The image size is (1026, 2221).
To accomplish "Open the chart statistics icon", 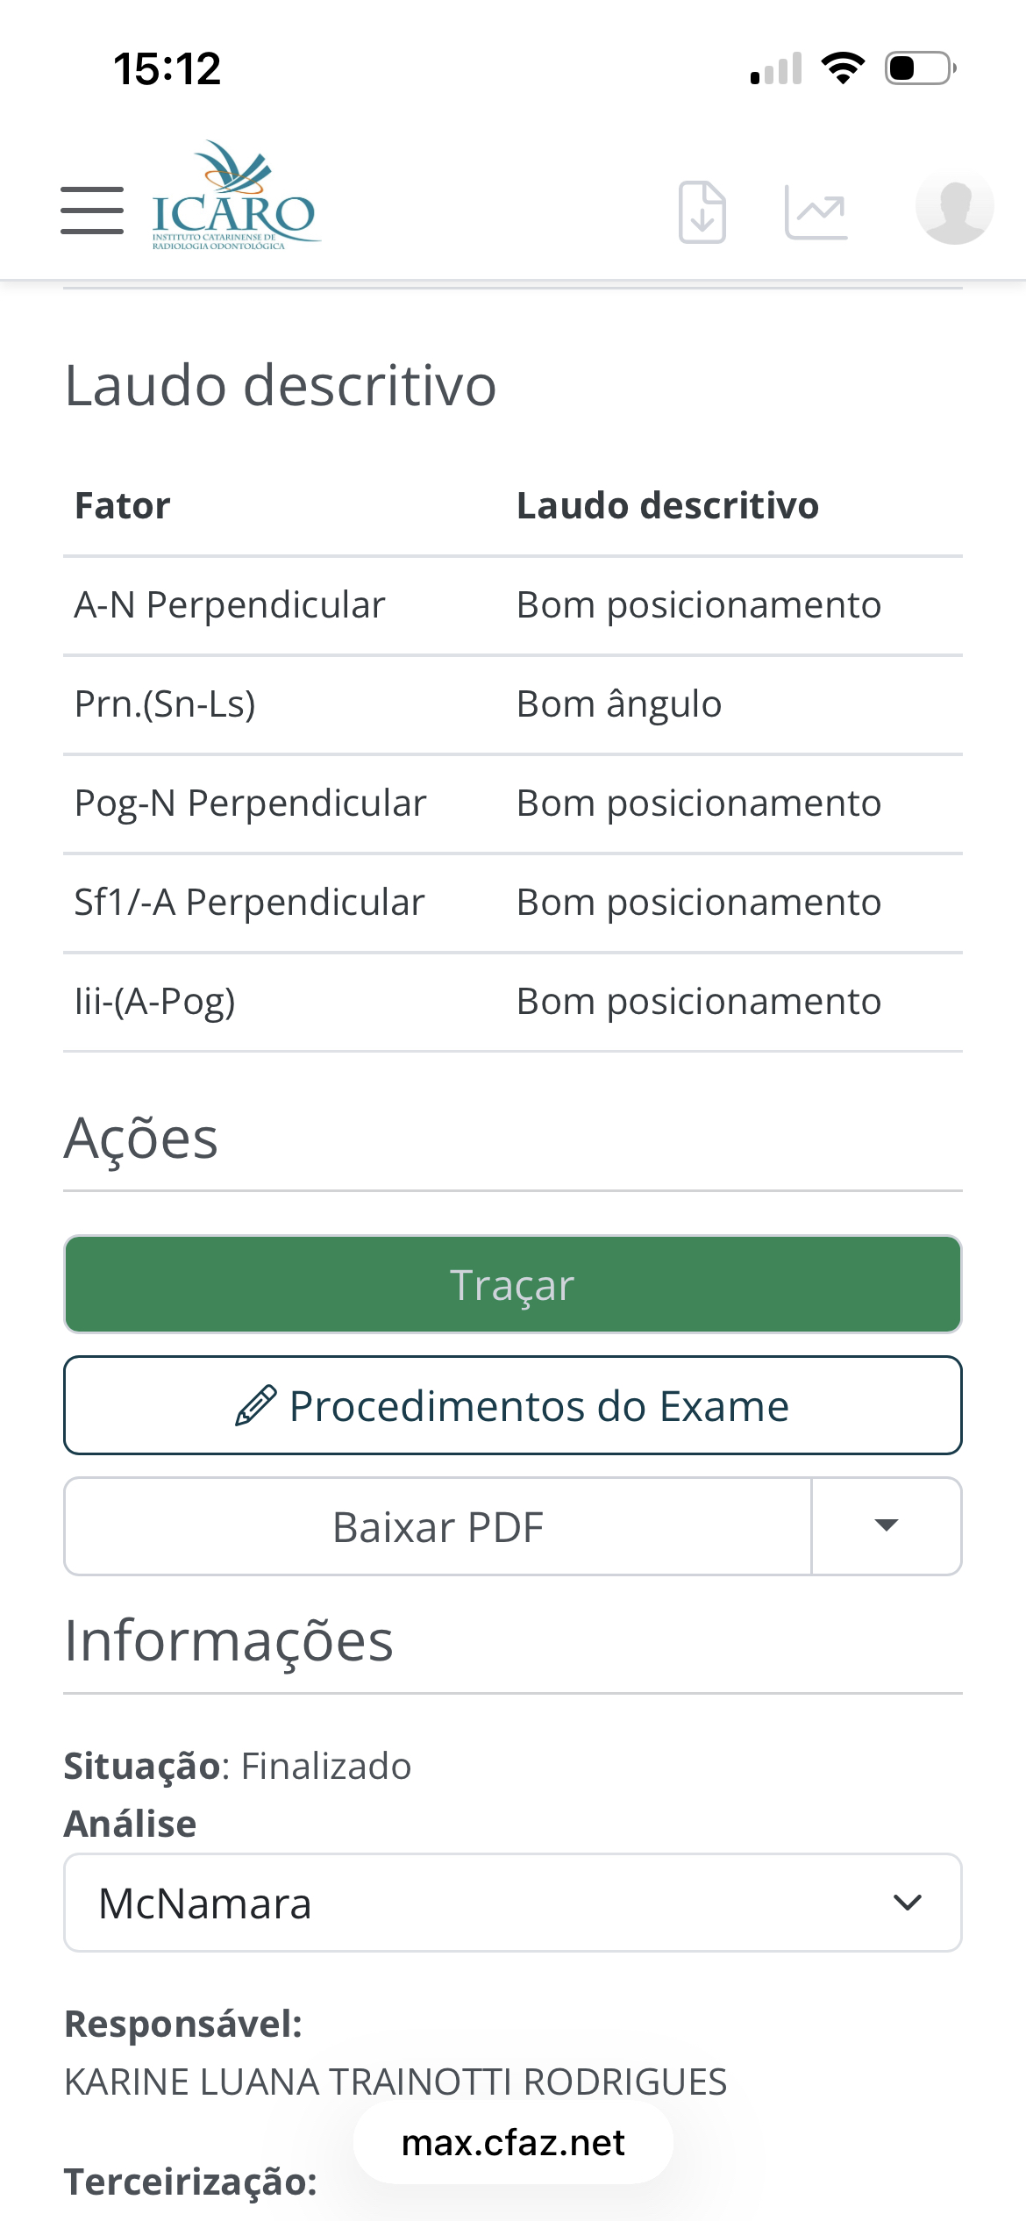I will coord(816,211).
